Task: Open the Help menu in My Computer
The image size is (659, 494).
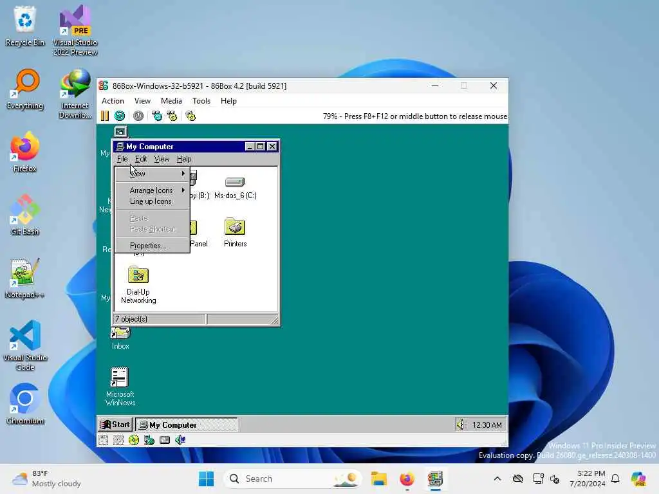Action: 184,159
